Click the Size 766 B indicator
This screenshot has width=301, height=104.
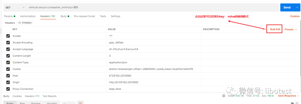[268, 96]
